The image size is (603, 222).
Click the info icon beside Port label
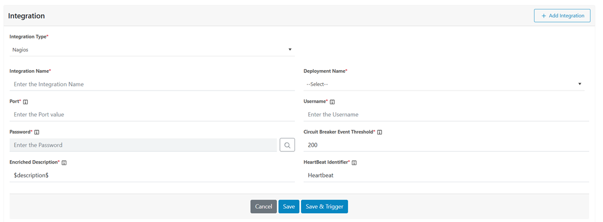click(26, 102)
